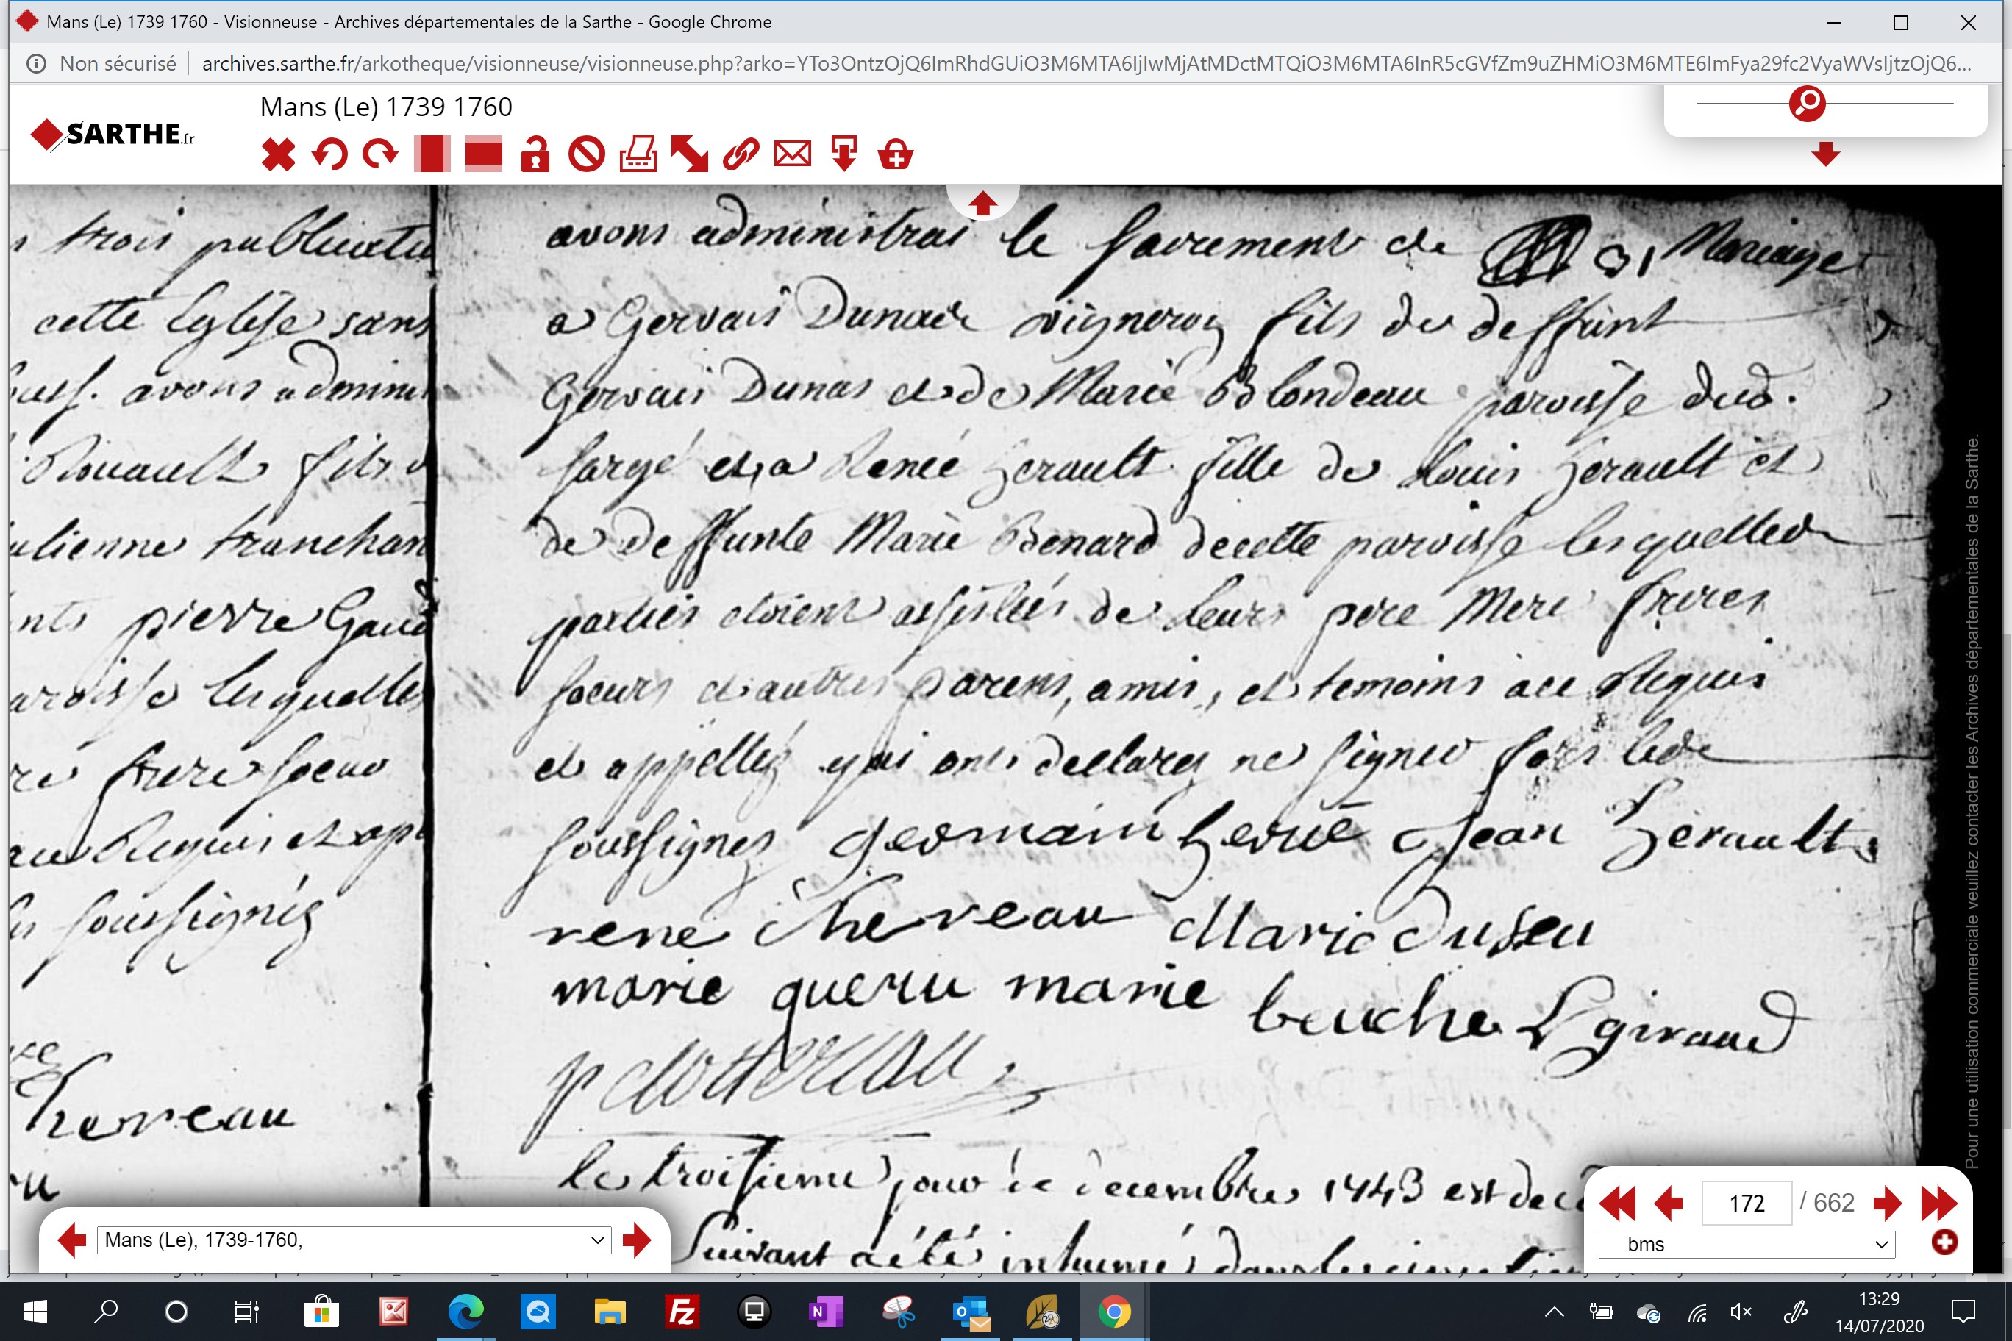Rotate image counterclockwise with the left rotate icon
This screenshot has height=1341, width=2012.
point(329,155)
